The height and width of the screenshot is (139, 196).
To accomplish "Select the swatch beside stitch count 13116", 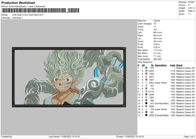I will pyautogui.click(x=146, y=91).
